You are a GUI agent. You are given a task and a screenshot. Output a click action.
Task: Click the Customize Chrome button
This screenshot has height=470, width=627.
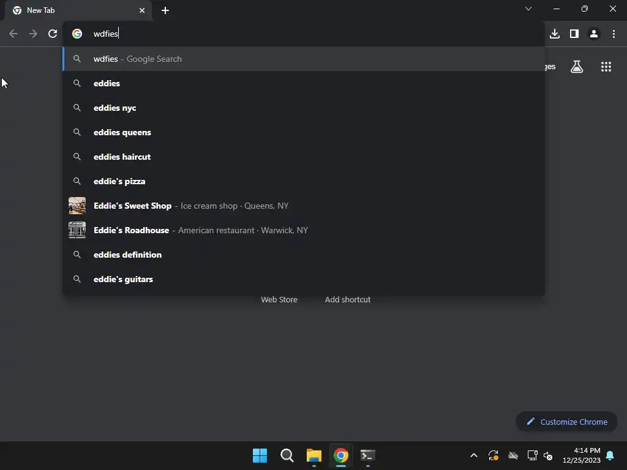coord(566,422)
